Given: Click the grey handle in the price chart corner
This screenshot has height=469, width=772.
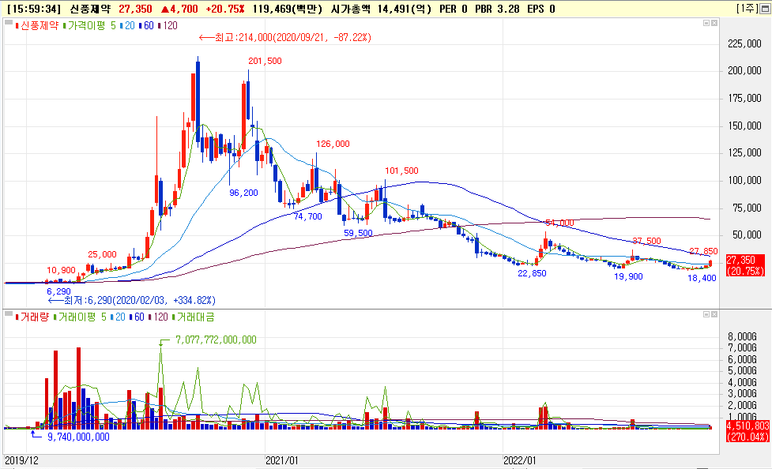Looking at the screenshot, I should (9, 22).
